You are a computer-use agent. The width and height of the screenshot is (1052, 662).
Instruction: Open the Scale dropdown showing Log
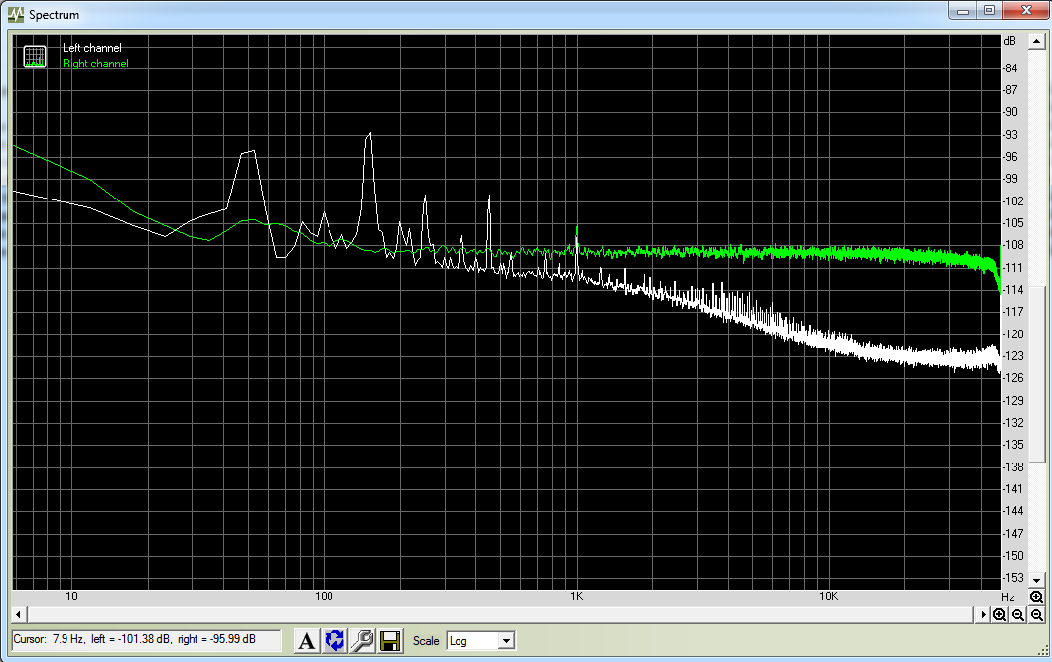point(480,640)
